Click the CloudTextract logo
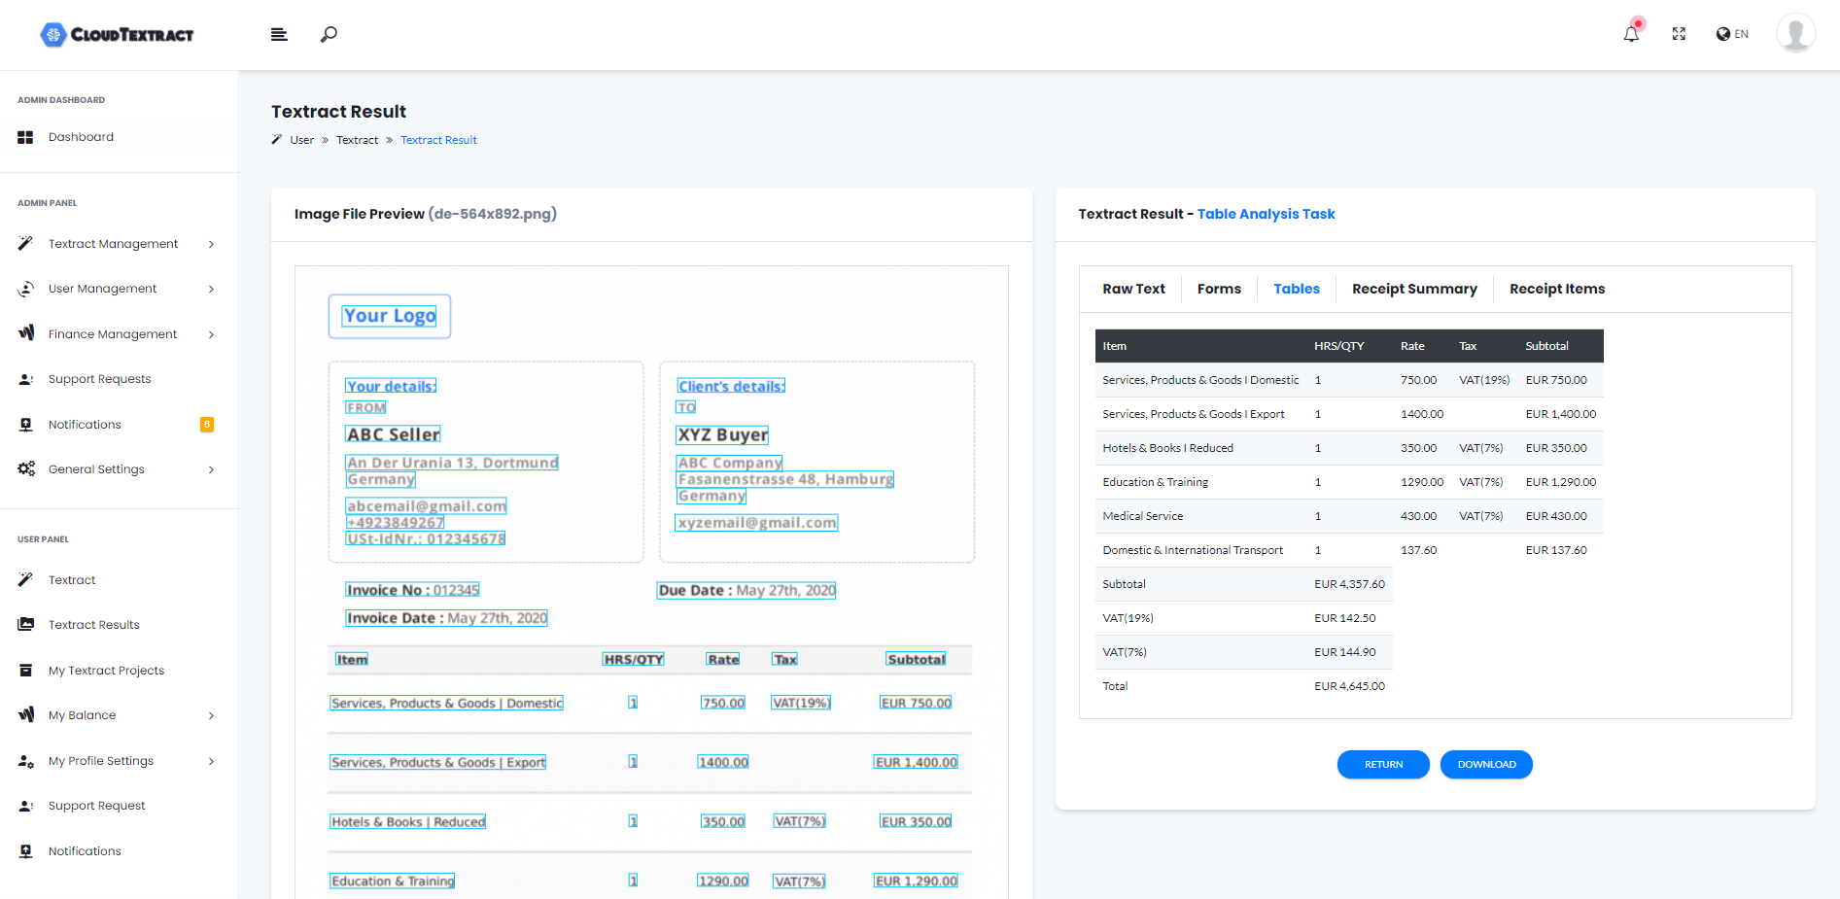 117,35
